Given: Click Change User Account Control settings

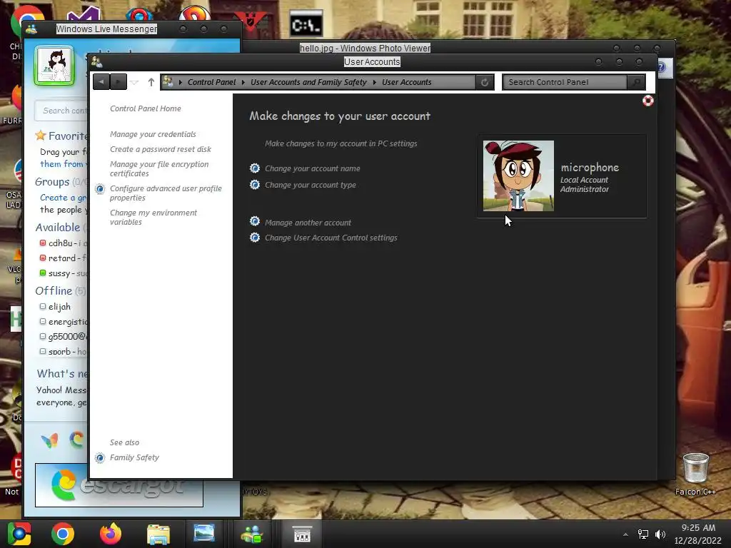Looking at the screenshot, I should (331, 238).
